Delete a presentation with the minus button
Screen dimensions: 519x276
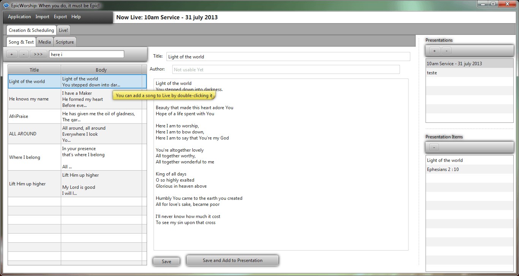446,50
